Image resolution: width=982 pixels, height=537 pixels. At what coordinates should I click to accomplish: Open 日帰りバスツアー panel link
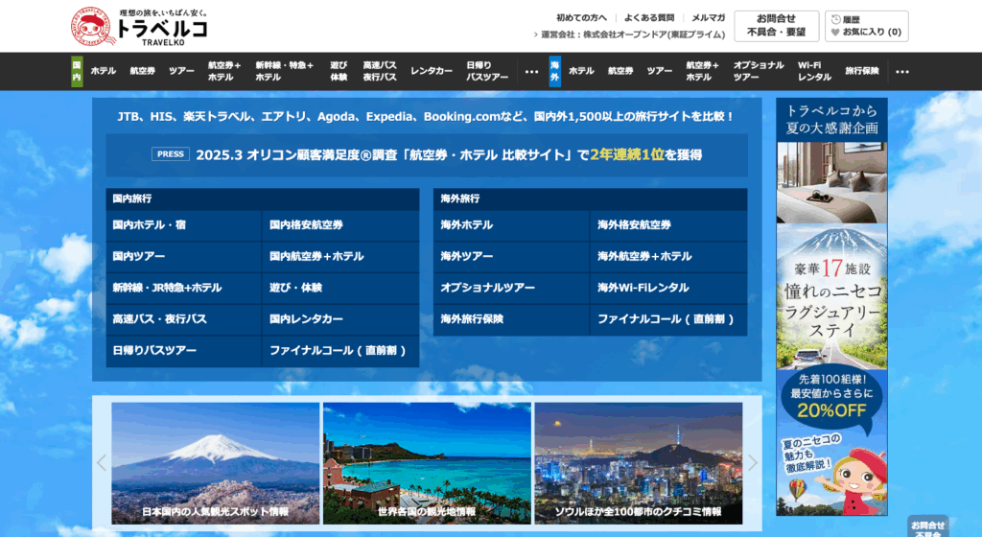[x=183, y=351]
